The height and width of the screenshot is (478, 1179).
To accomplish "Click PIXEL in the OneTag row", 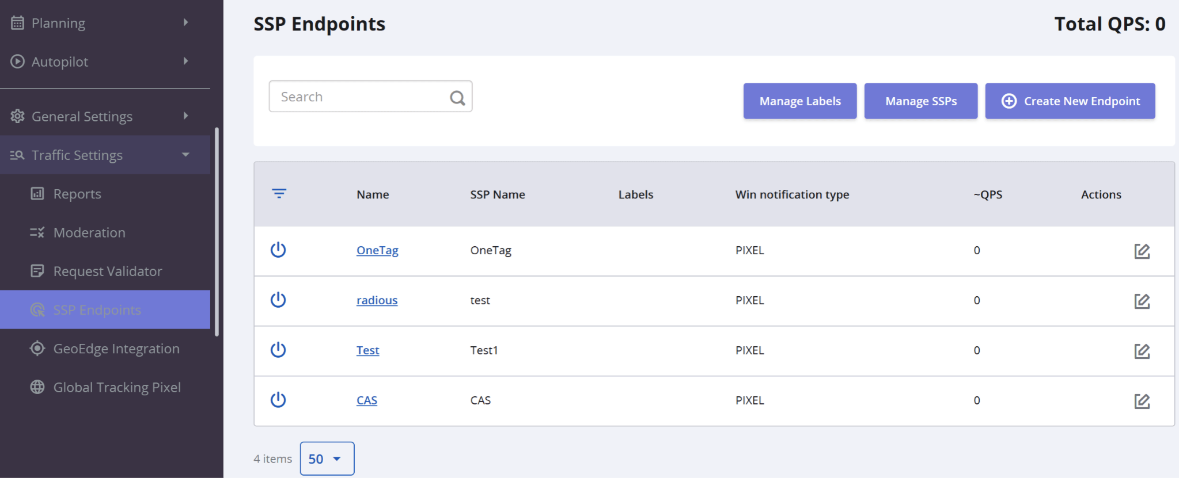I will tap(750, 250).
